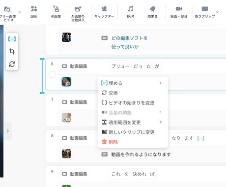Select the word た in scene 6

pos(148,66)
